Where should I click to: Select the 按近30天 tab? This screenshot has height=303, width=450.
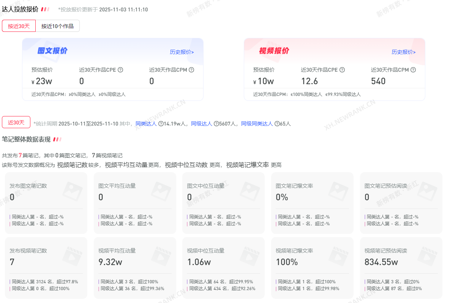coord(19,26)
